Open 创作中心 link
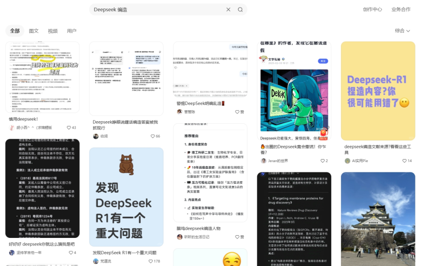Image resolution: width=434 pixels, height=266 pixels. tap(372, 9)
